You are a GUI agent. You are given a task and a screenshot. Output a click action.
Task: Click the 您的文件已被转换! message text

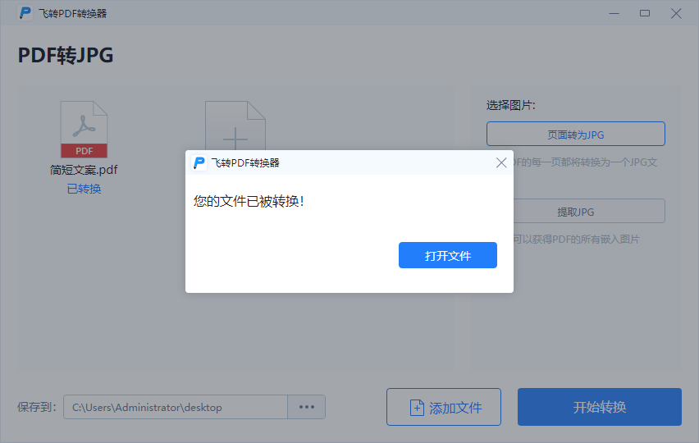click(249, 202)
